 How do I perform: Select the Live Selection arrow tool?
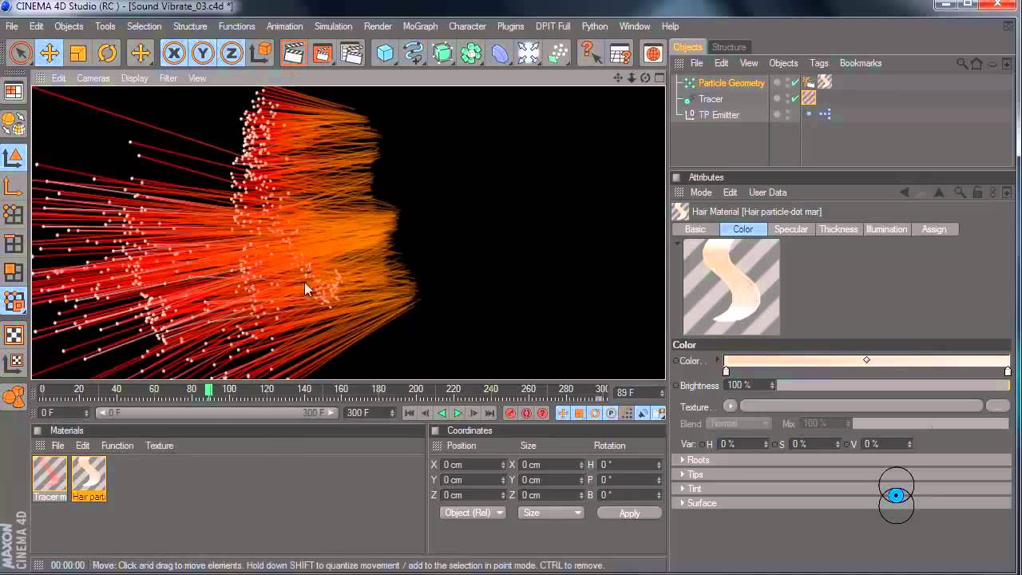pos(21,54)
